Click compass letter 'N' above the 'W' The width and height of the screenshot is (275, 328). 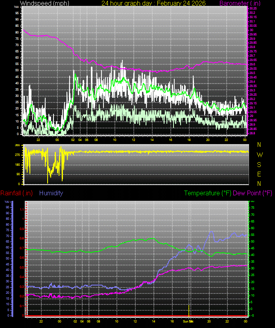259,145
